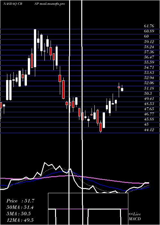
Task: Click the 52.94 price axis label
Action: (x=149, y=78)
